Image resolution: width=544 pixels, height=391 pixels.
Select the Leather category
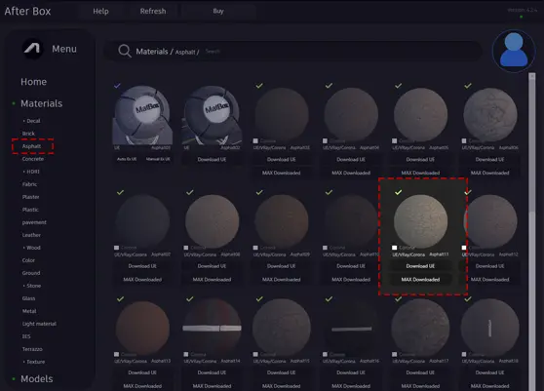(x=31, y=235)
